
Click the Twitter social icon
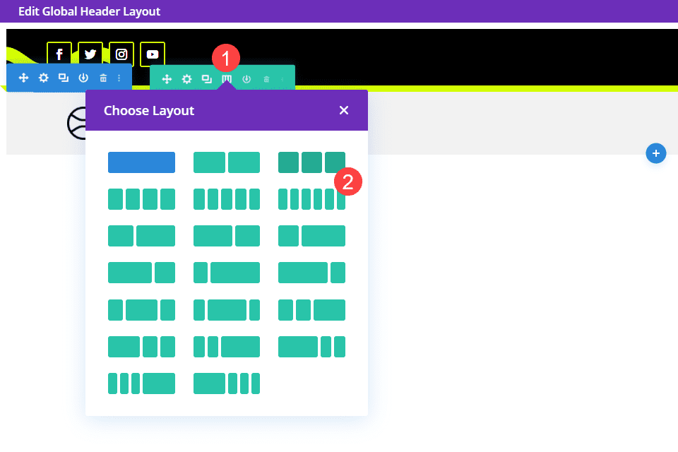(90, 54)
